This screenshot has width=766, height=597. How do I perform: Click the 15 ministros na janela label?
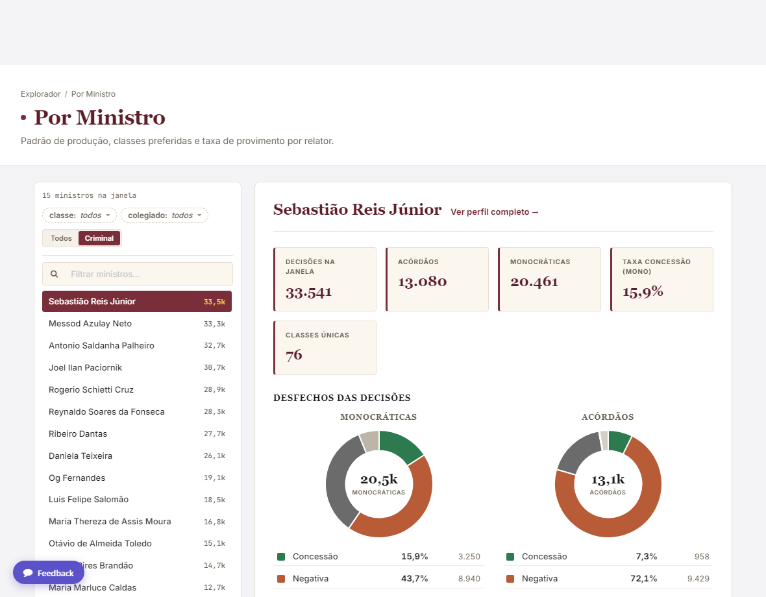(x=89, y=195)
